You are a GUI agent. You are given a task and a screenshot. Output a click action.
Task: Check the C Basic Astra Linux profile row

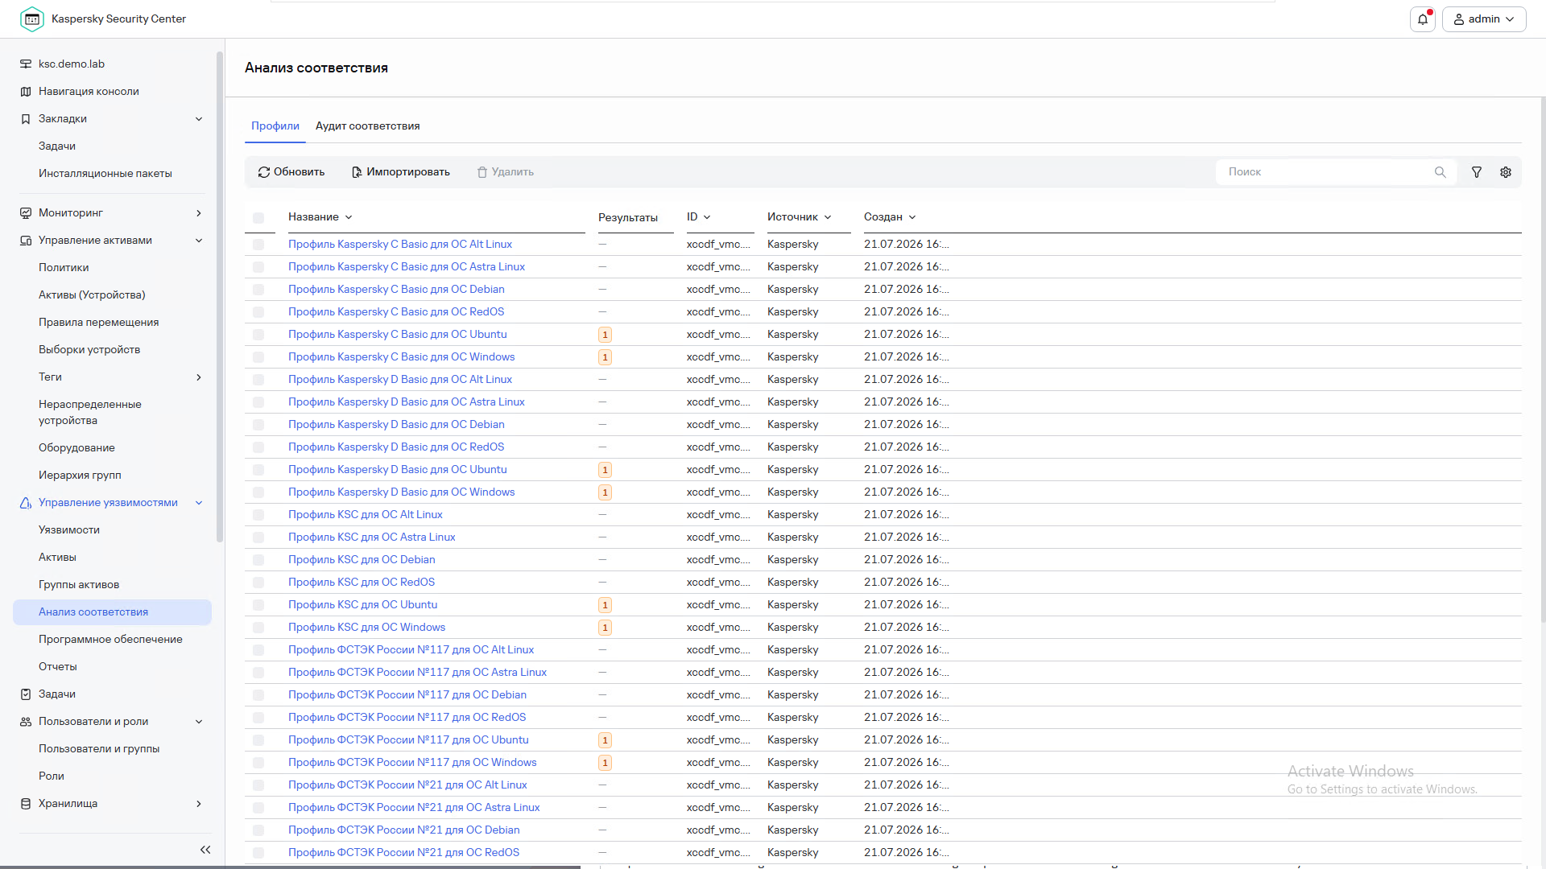[258, 267]
